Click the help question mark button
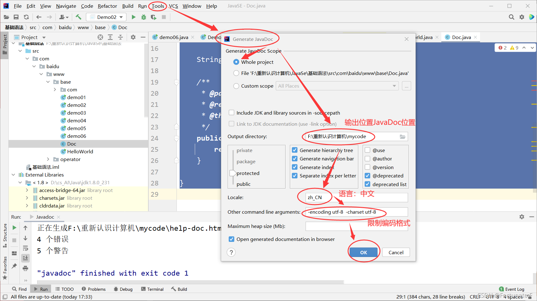 click(231, 252)
